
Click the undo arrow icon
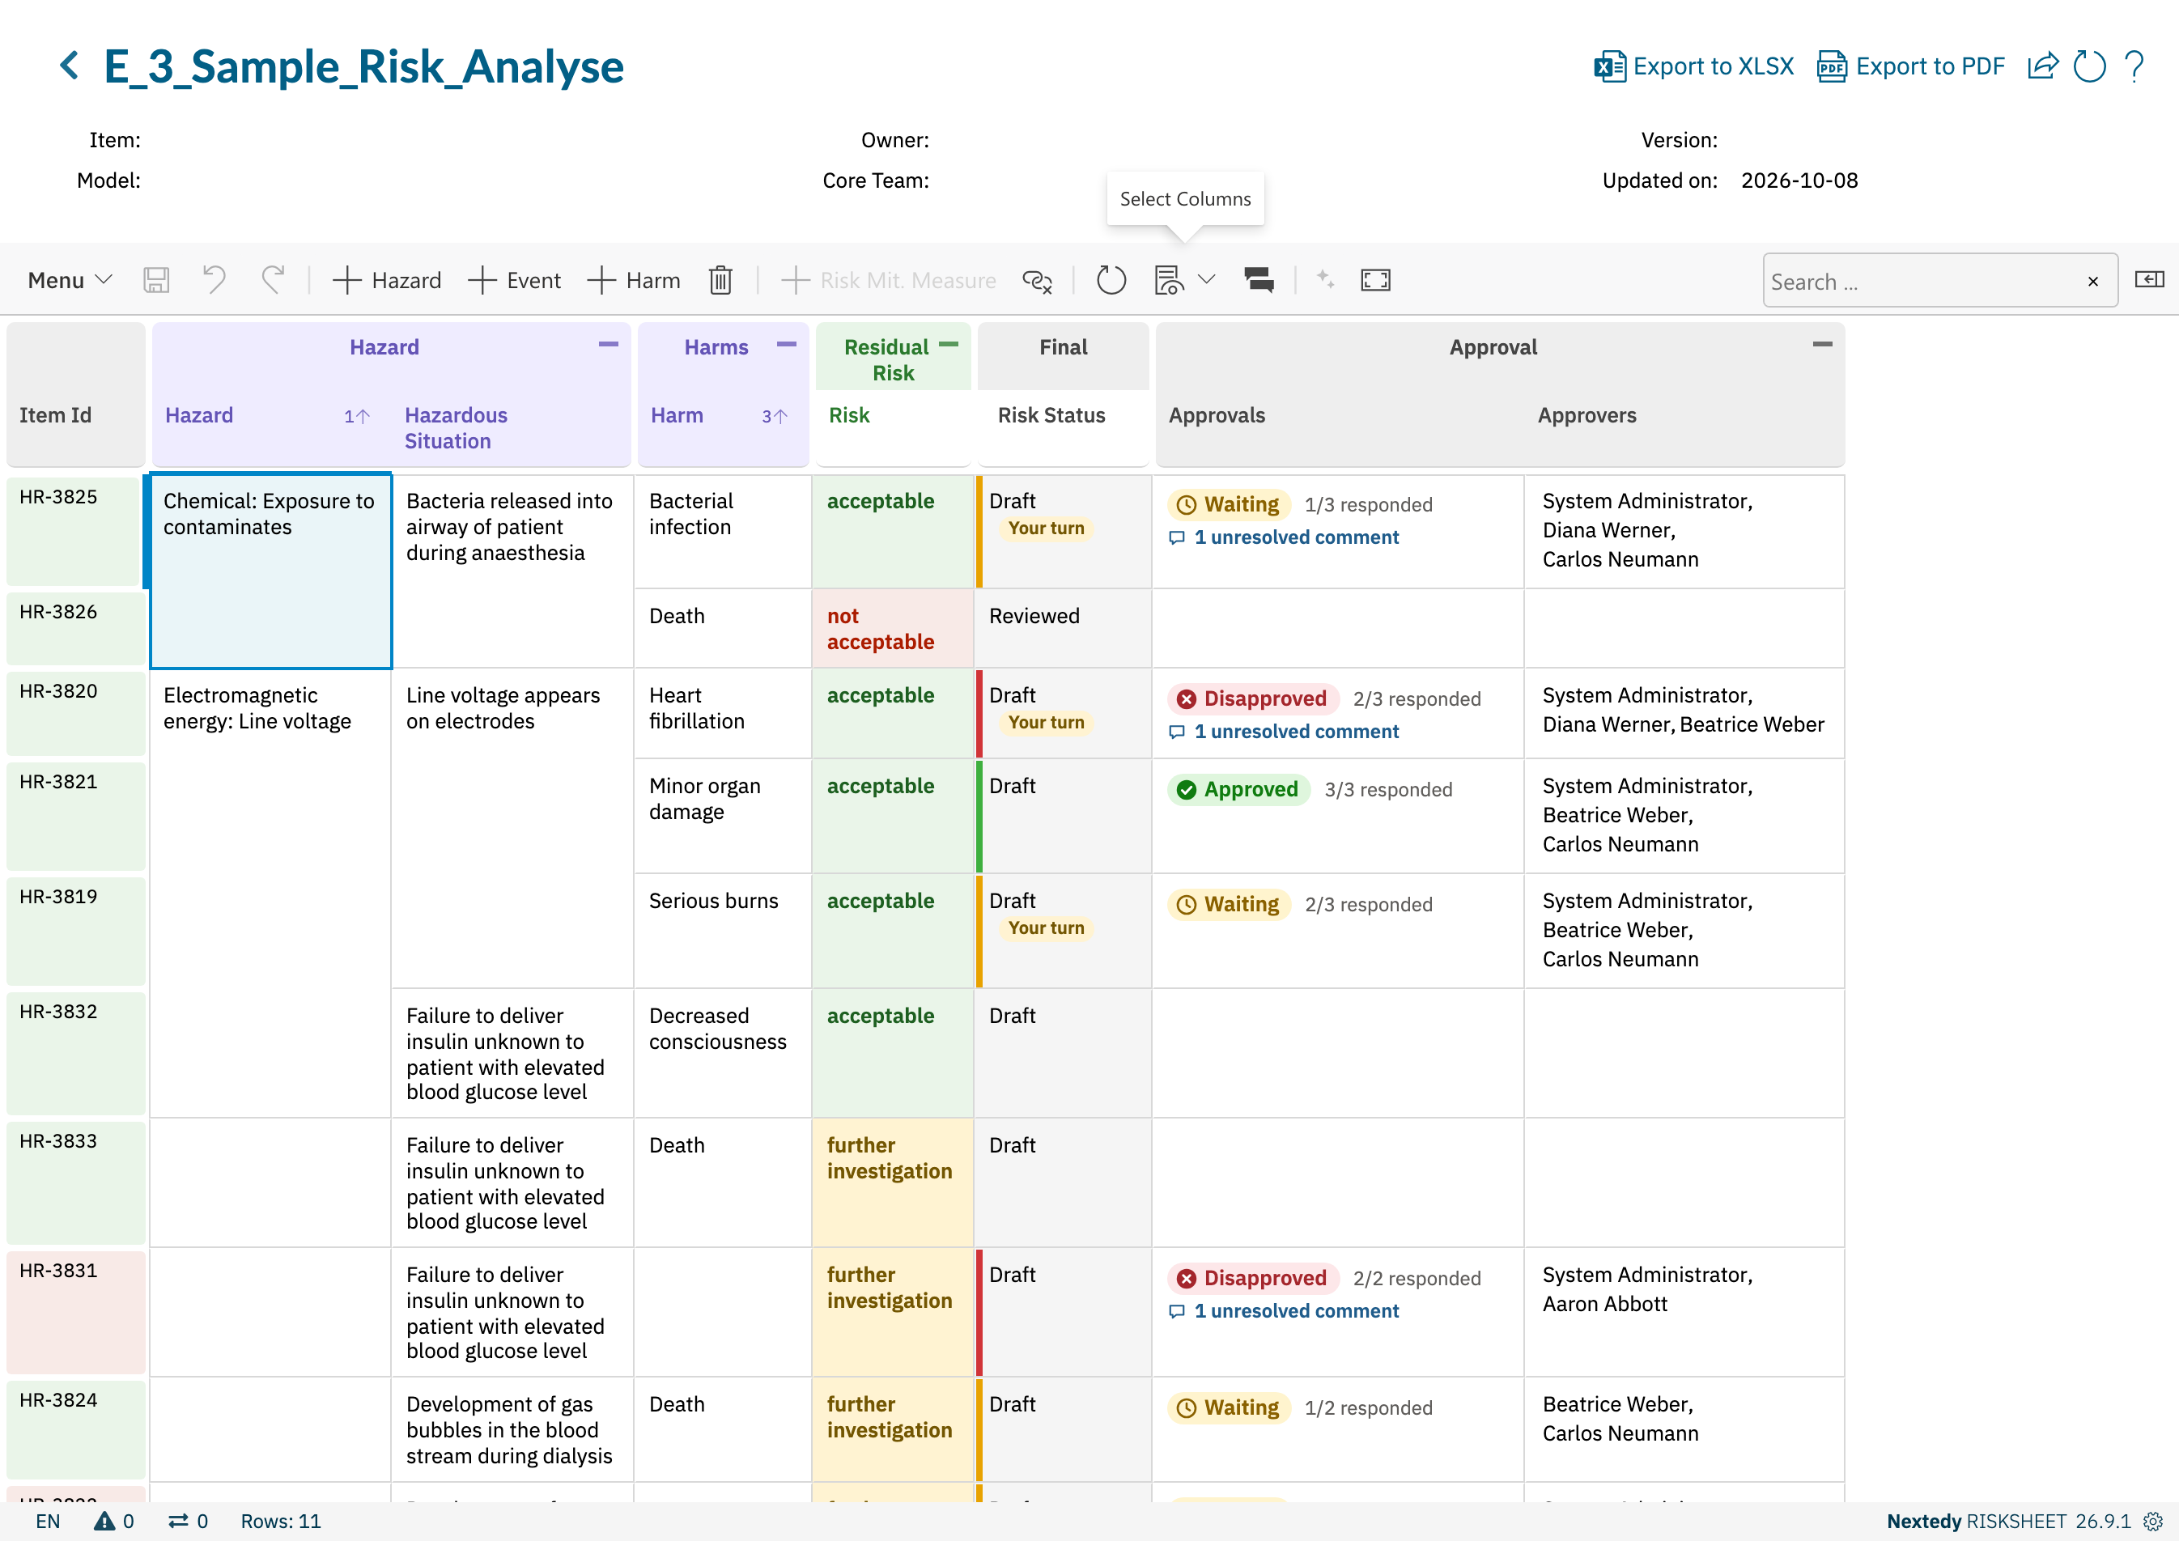[x=215, y=280]
